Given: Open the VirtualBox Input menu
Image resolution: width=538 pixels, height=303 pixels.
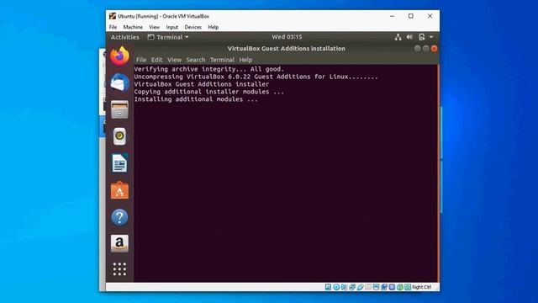Looking at the screenshot, I should (171, 27).
